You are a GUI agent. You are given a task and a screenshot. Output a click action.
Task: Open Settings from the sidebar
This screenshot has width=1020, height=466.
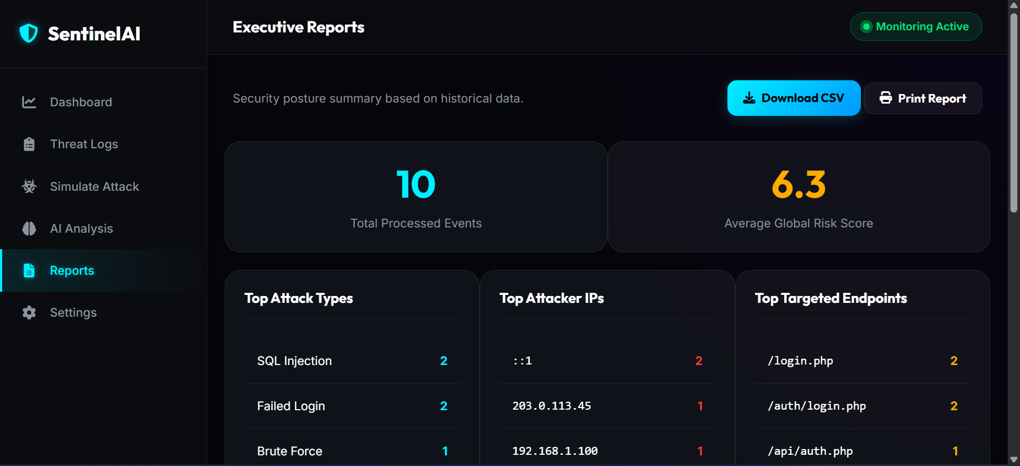tap(104, 312)
